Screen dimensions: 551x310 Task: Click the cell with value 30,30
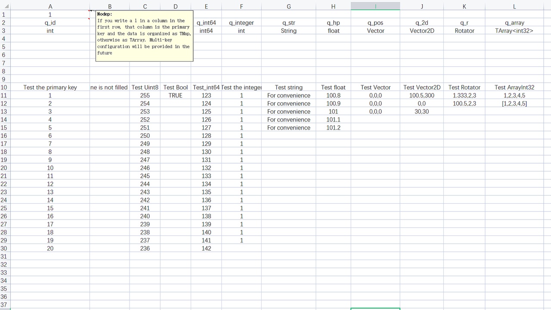[x=422, y=112]
